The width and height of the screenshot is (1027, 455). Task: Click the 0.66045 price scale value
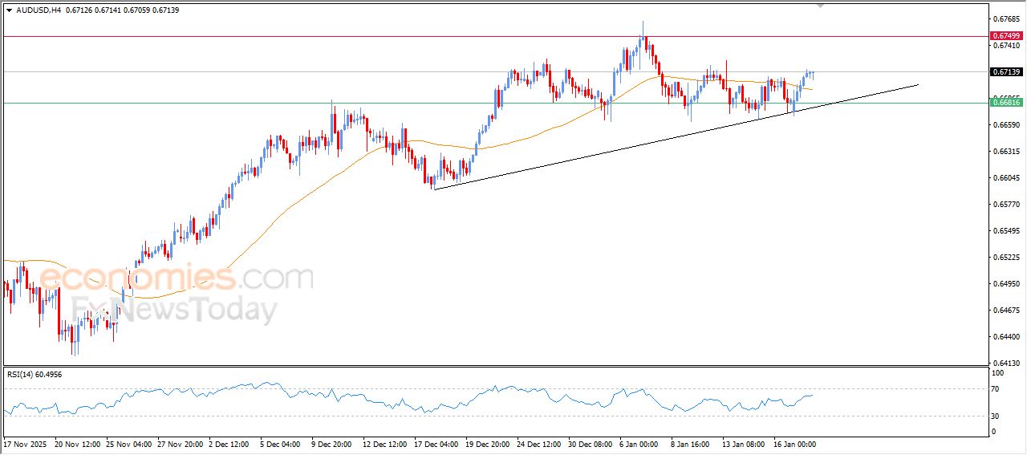pyautogui.click(x=1005, y=178)
